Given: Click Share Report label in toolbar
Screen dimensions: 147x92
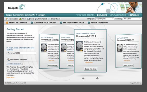Looking at the screenshot, I should pyautogui.click(x=56, y=19).
